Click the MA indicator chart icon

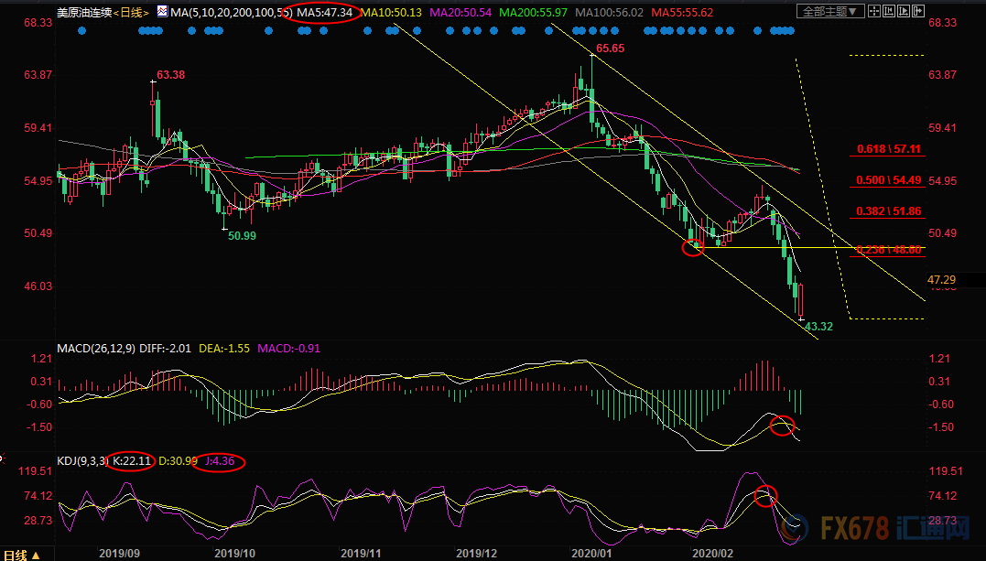coord(162,12)
